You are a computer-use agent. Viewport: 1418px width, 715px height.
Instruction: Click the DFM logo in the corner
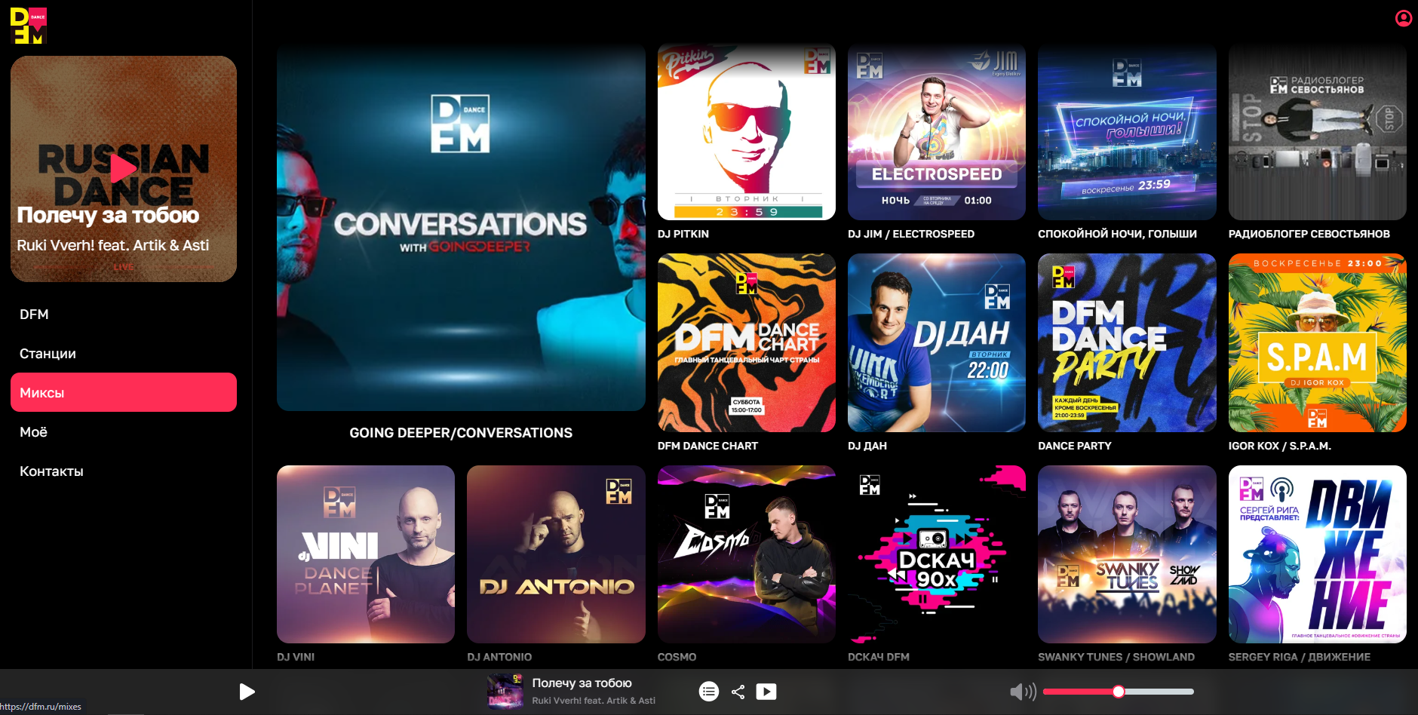29,26
